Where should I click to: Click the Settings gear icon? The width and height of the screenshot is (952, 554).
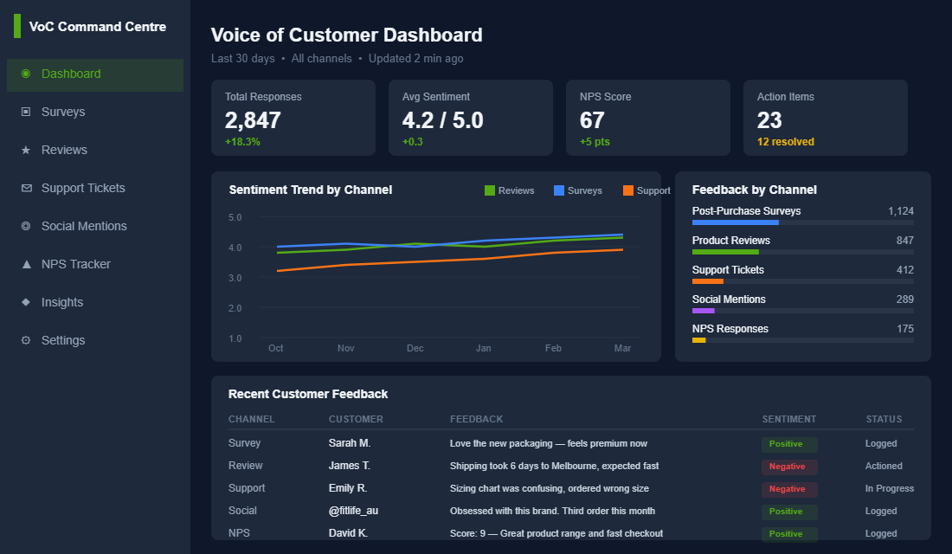click(x=25, y=340)
